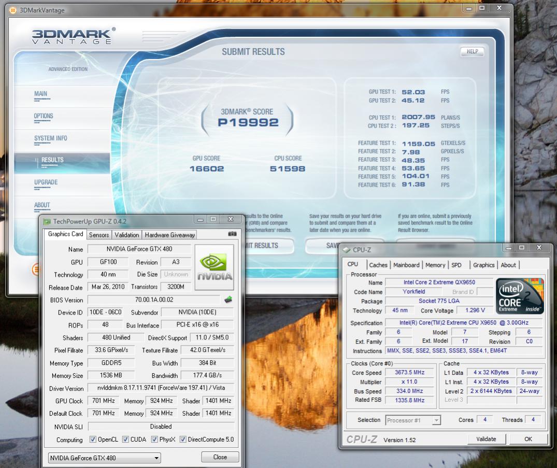This screenshot has height=468, width=557.
Task: Open the Graphics tab in CPU-Z
Action: pos(483,265)
